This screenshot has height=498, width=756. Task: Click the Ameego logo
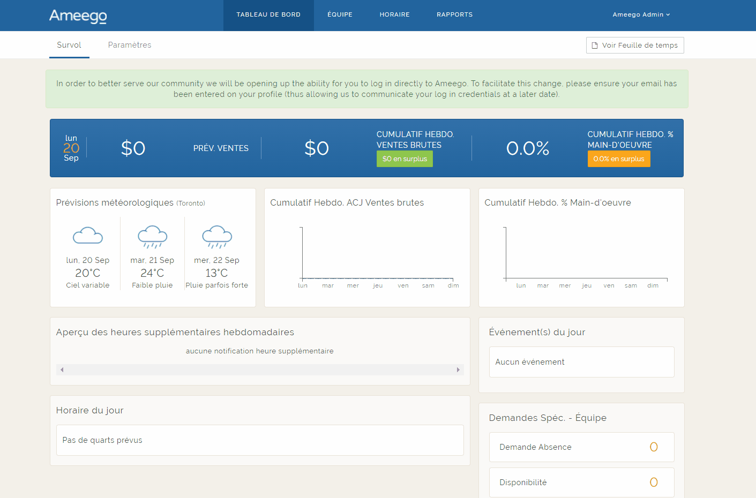pos(78,16)
